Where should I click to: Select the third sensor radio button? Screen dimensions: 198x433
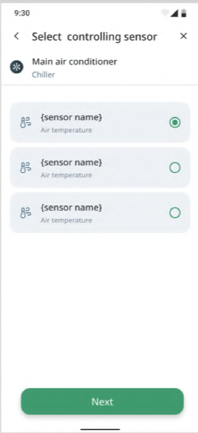pyautogui.click(x=175, y=213)
